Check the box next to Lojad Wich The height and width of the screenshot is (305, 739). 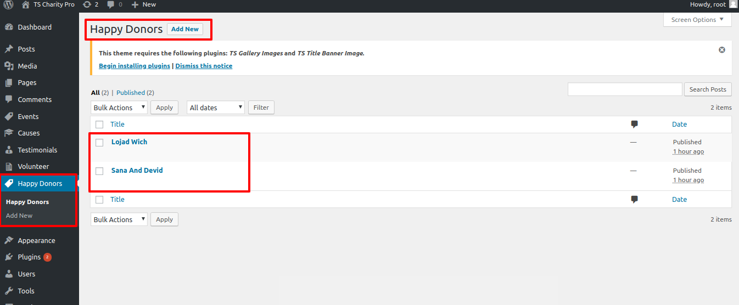[x=99, y=143]
